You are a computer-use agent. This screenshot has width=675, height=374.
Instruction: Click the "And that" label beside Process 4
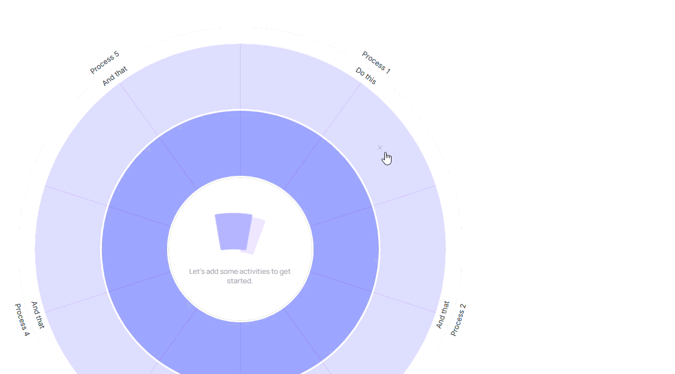37,315
